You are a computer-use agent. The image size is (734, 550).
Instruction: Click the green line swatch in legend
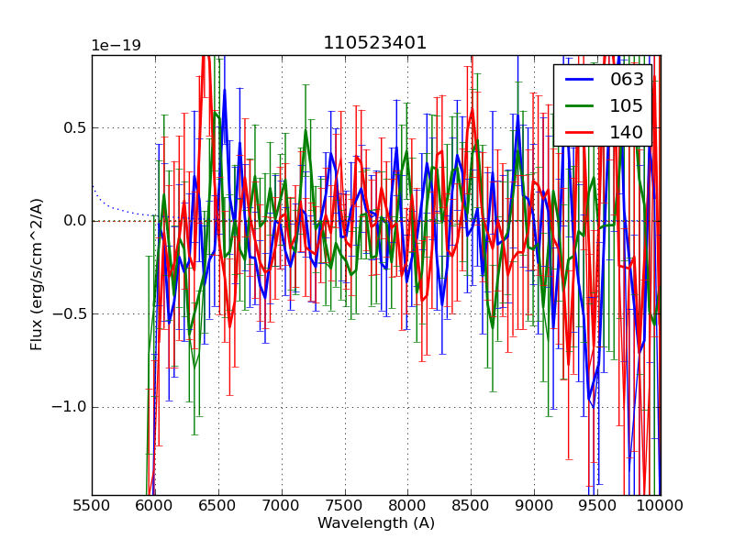(x=580, y=105)
